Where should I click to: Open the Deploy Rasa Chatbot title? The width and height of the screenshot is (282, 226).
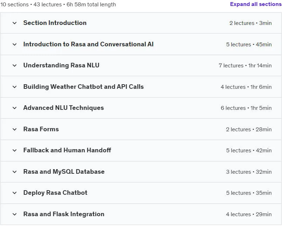click(55, 193)
